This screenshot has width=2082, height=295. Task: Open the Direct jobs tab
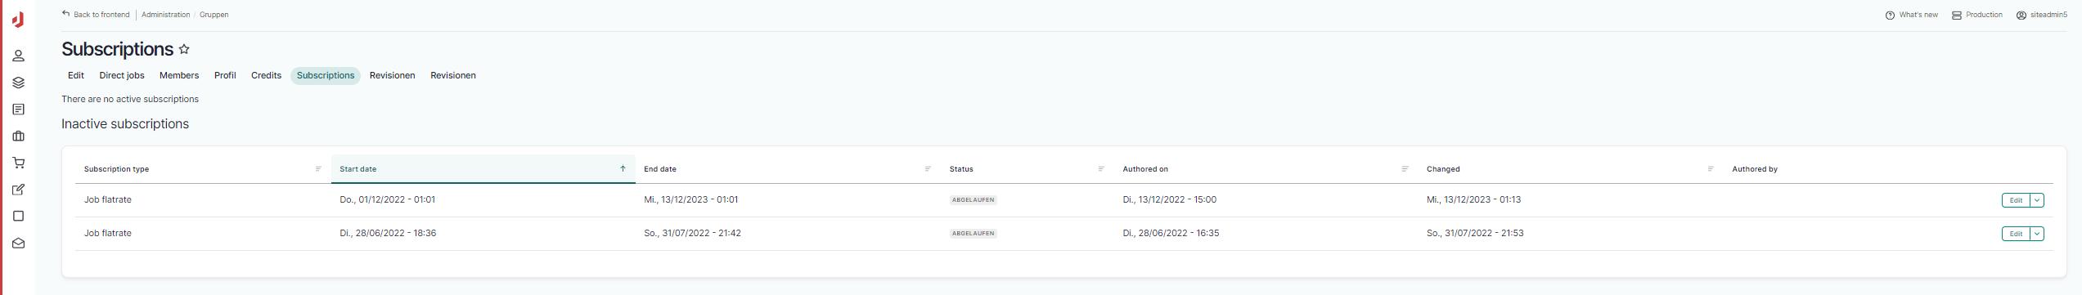coord(122,75)
